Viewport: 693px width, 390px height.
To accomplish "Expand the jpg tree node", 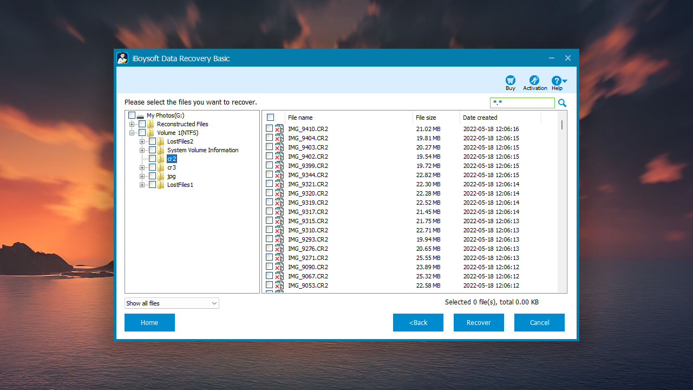I will pos(142,176).
